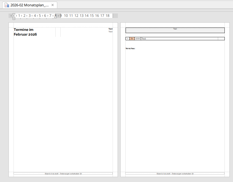Close the 2026-02 Monatsplan tab
The image size is (233, 182).
point(52,5)
